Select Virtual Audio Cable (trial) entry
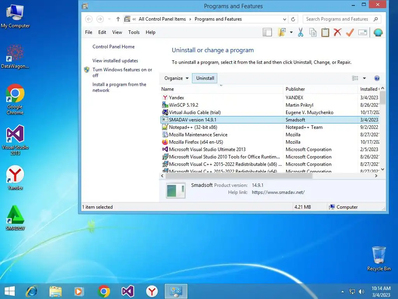 pos(270,113)
